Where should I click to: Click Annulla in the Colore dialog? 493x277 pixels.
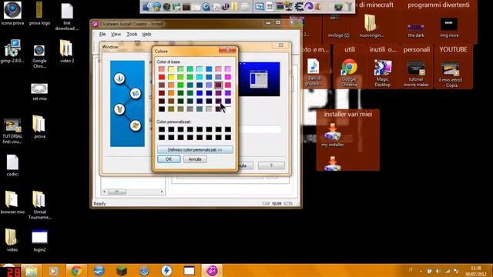click(x=195, y=159)
